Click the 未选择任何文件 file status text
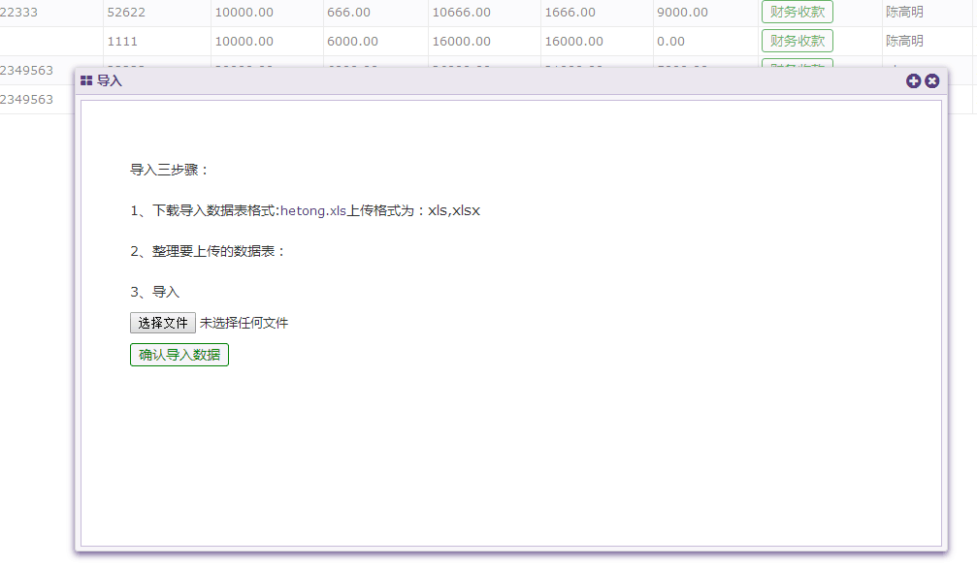 244,323
